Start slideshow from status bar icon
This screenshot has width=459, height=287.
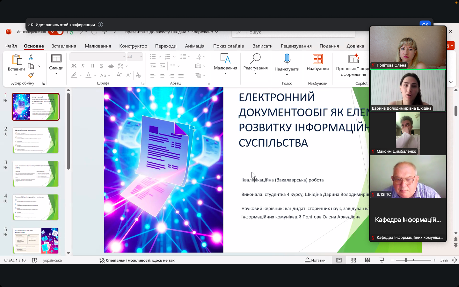[382, 260]
